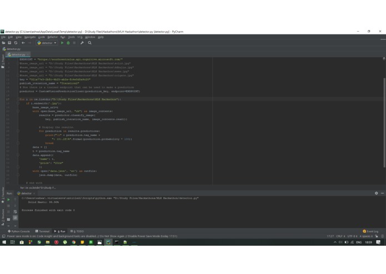Collapse the fold marker at line 17
386x274 pixels.
pos(18,99)
